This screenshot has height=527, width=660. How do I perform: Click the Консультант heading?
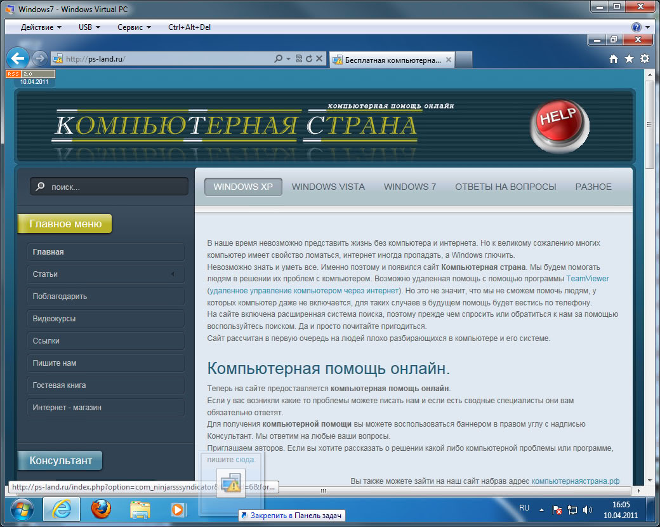[60, 460]
